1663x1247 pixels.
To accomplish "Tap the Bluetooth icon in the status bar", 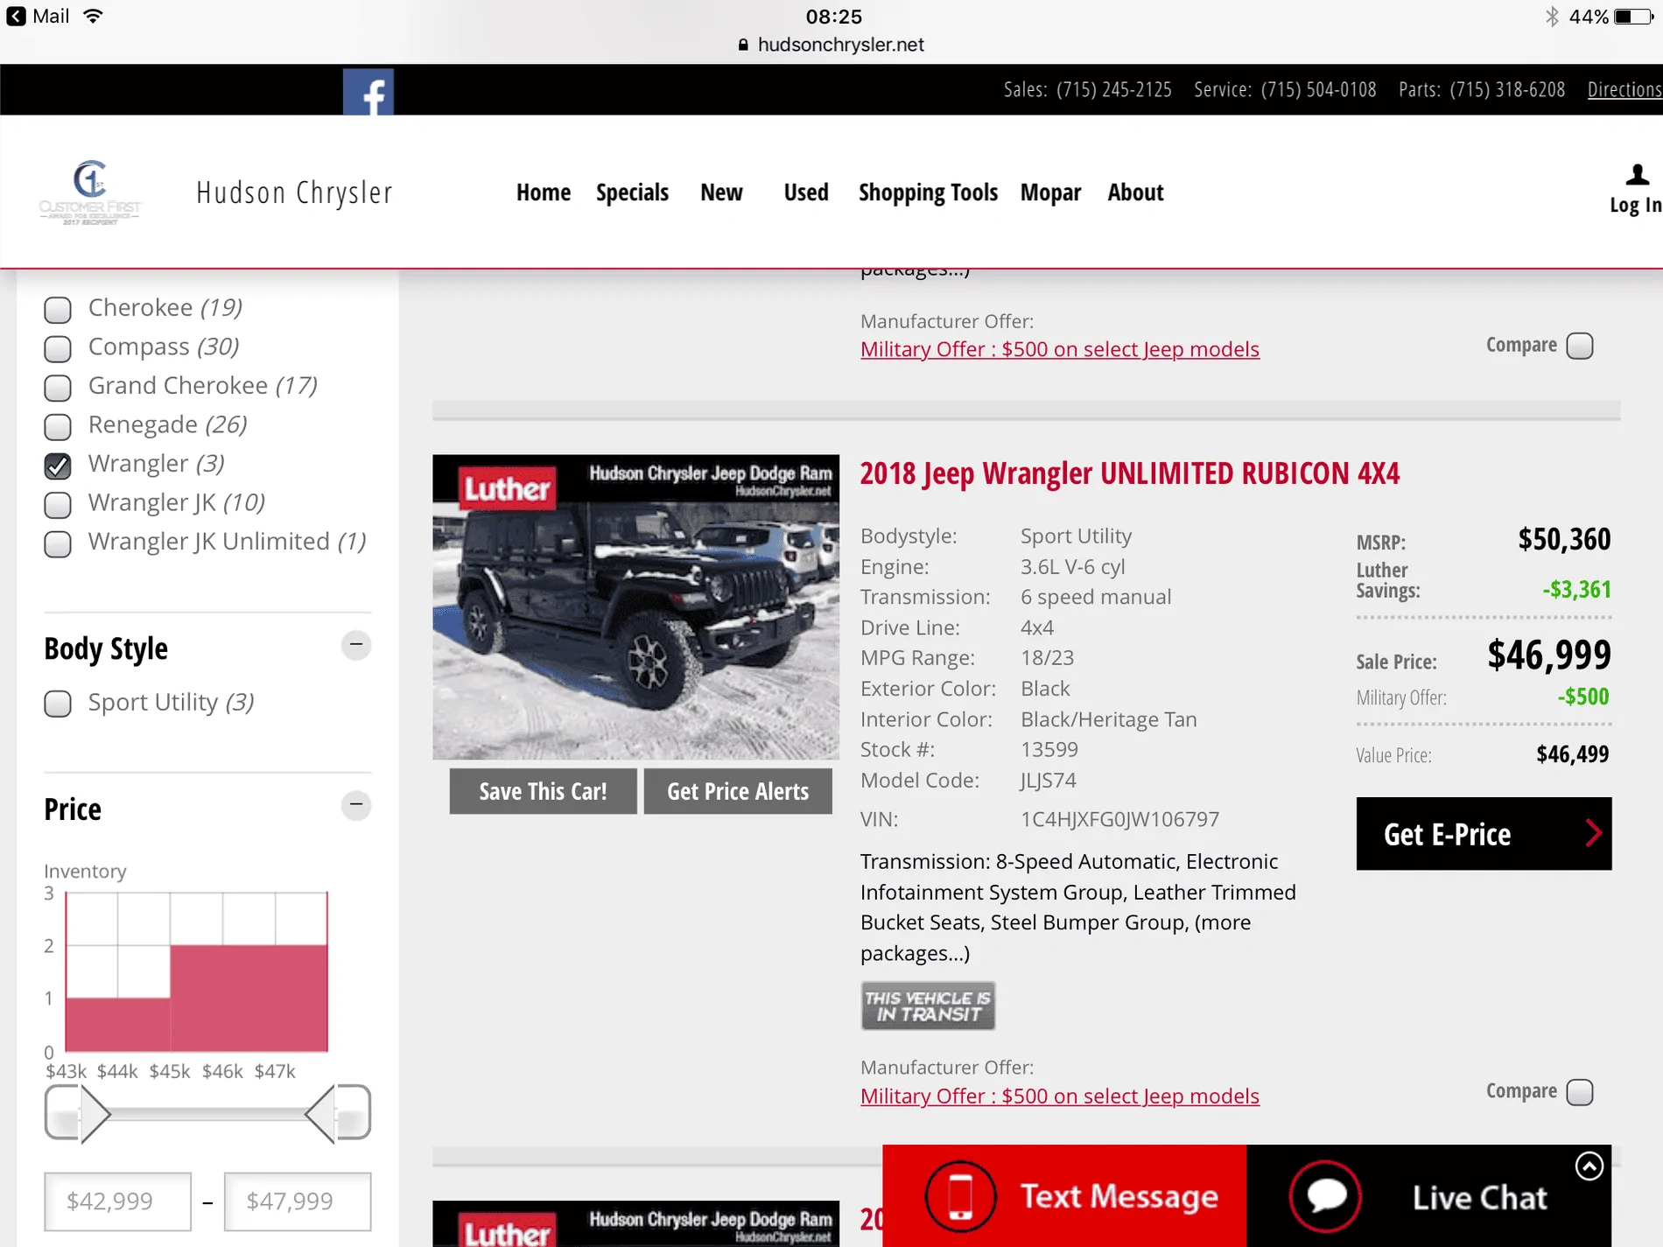I will (1552, 16).
